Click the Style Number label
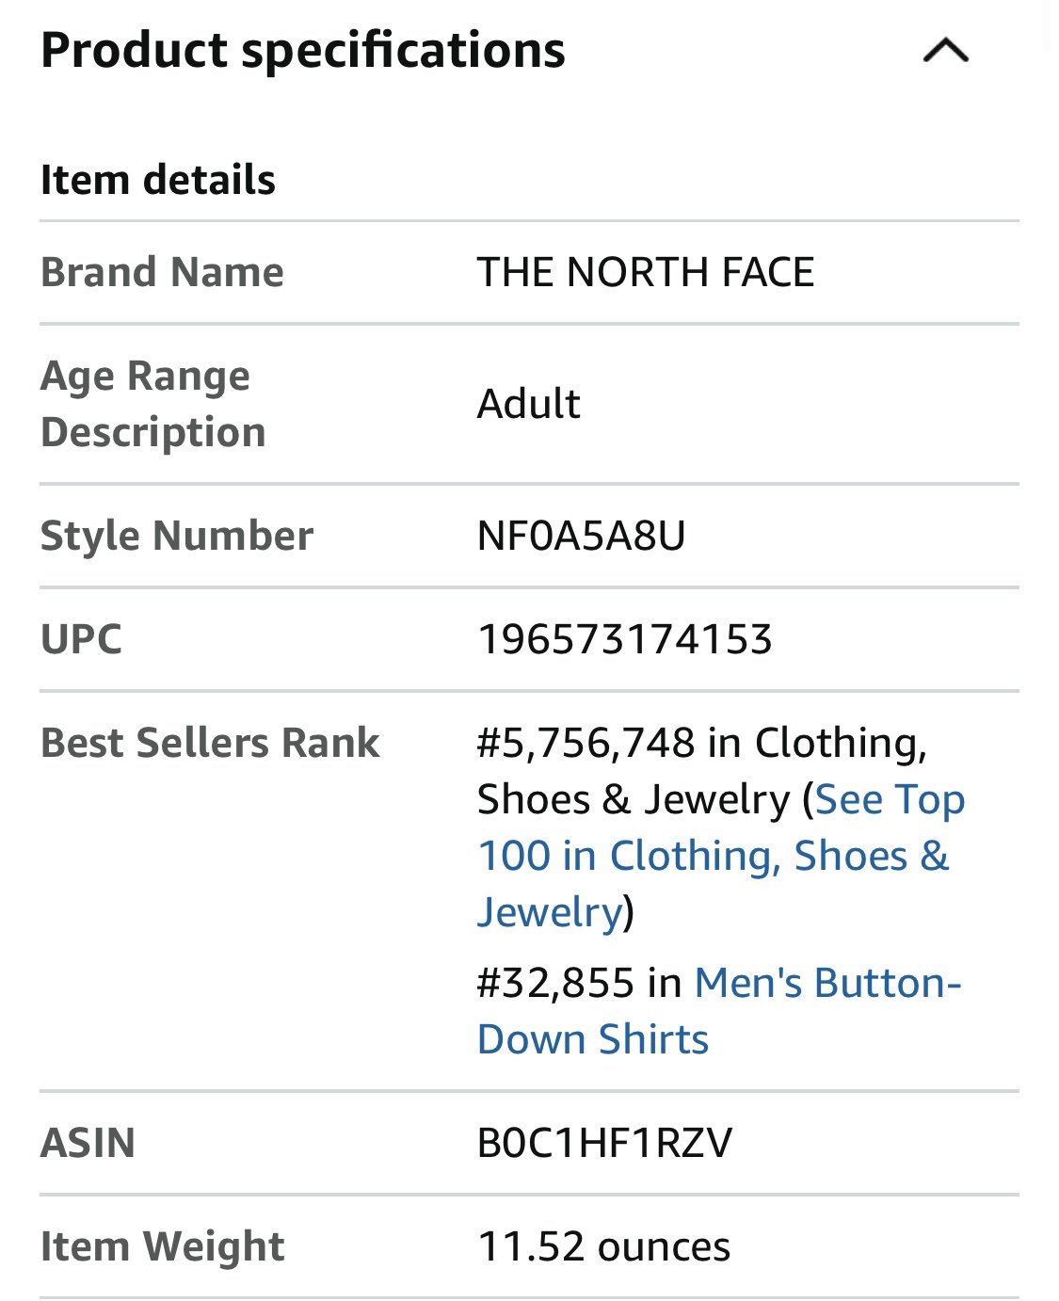1059x1301 pixels. click(177, 536)
